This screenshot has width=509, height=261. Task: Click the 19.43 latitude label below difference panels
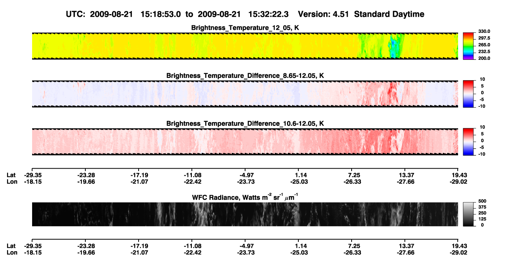click(458, 175)
